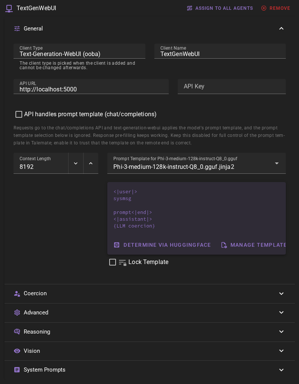The height and width of the screenshot is (384, 299).
Task: Open the Coercion section label
Action: click(35, 293)
